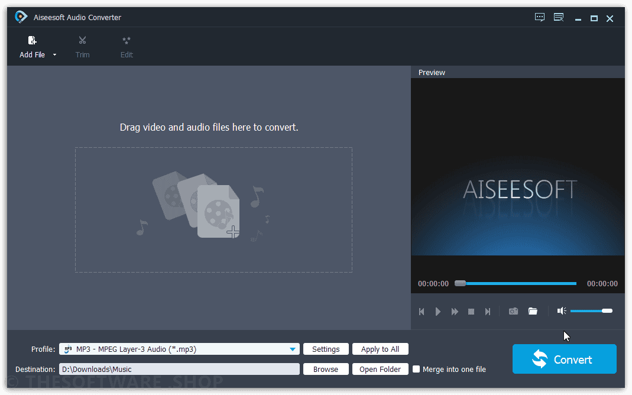
Task: Adjust the volume slider
Action: click(x=591, y=311)
